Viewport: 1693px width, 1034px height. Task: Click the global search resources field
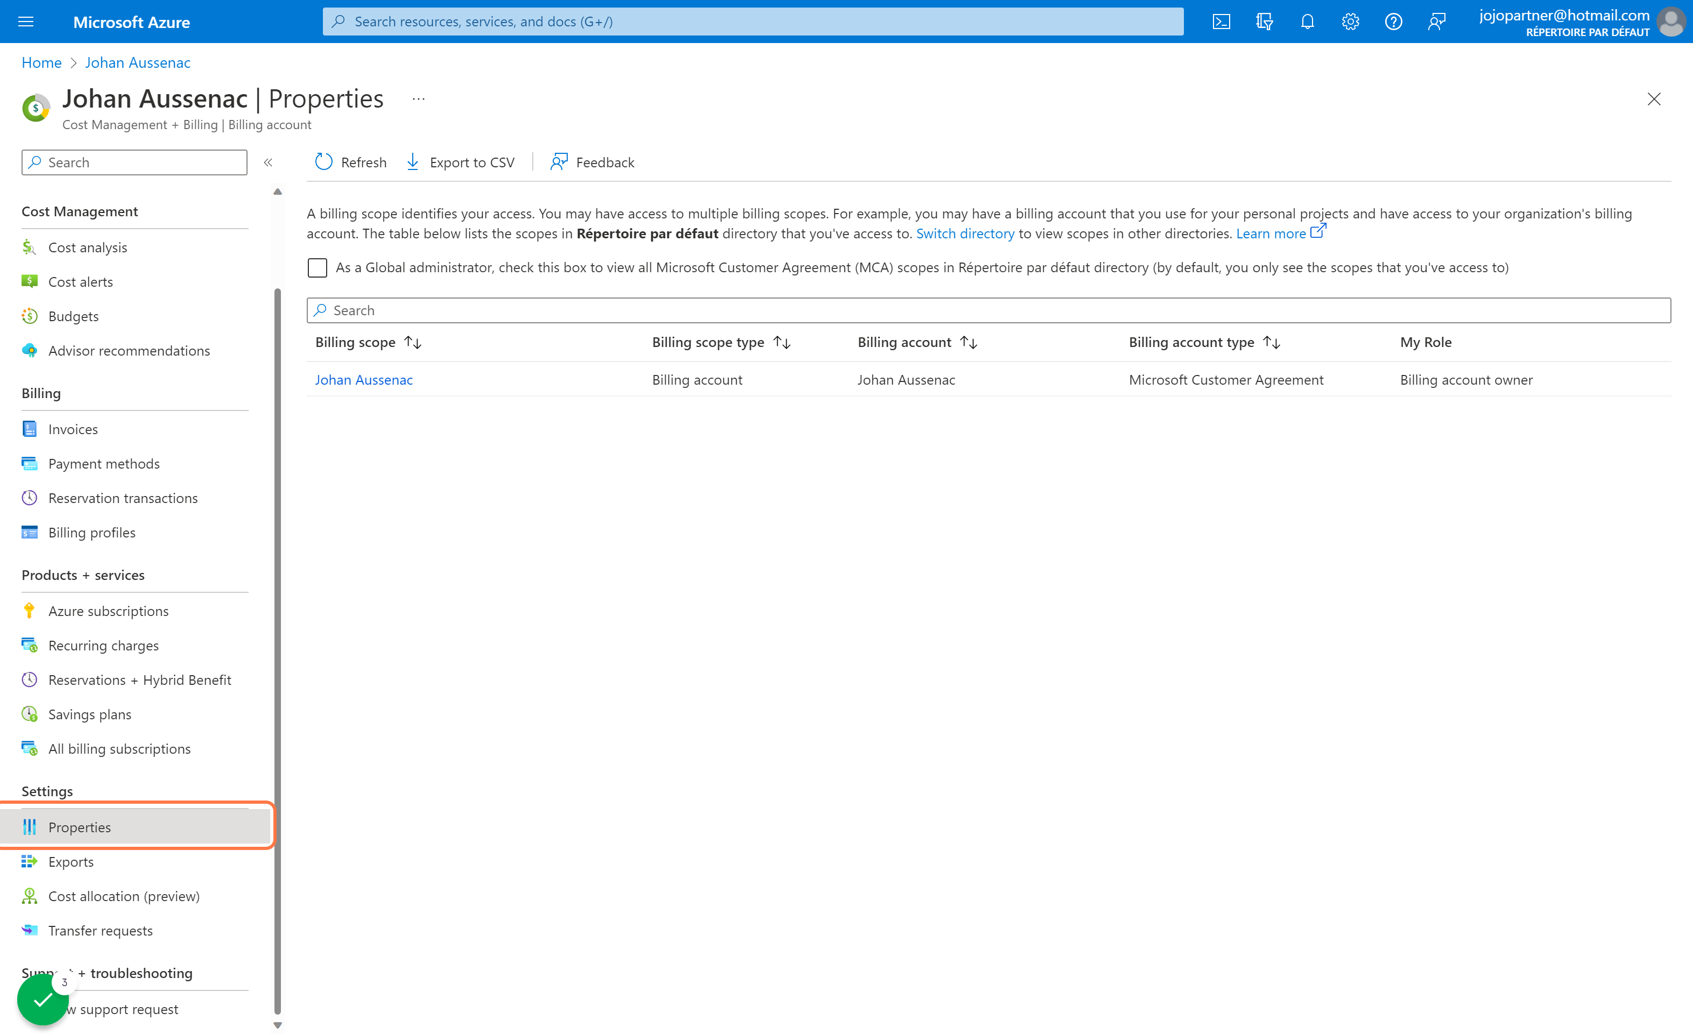[752, 22]
